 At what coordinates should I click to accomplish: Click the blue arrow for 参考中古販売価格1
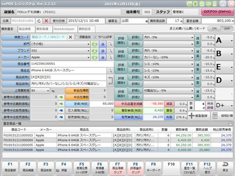61,110
